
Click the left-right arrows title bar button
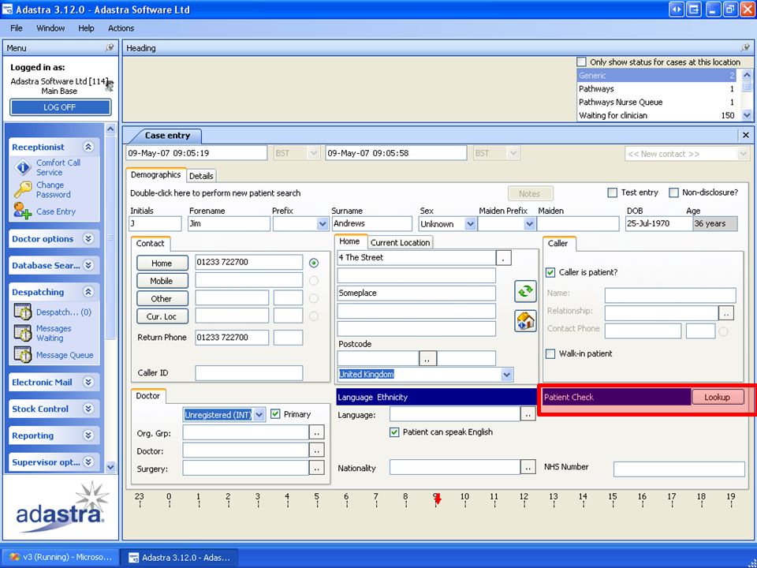pyautogui.click(x=677, y=9)
